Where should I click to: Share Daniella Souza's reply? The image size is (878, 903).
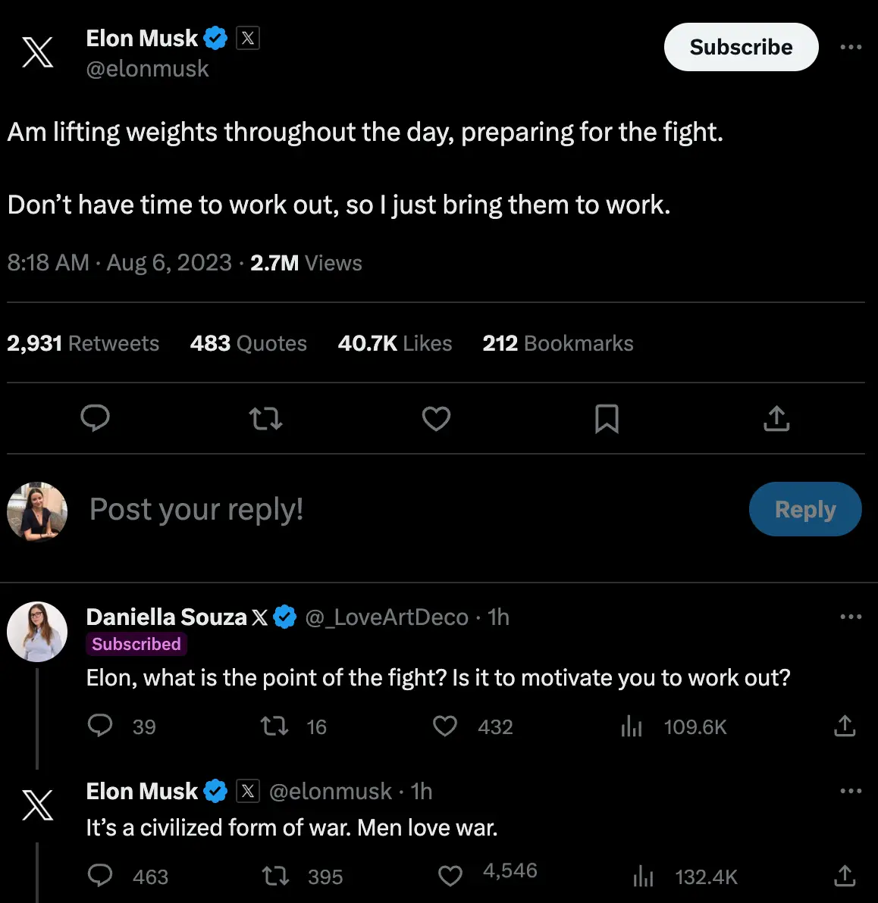click(x=844, y=726)
